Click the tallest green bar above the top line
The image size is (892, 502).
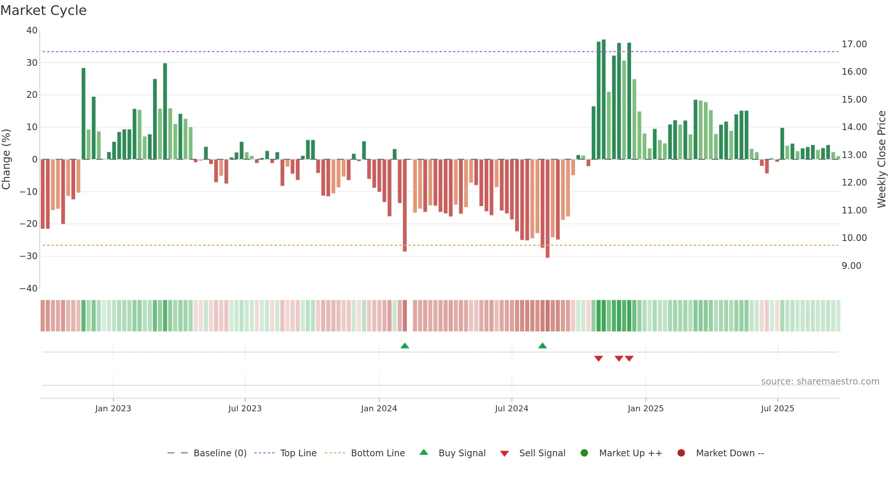point(604,99)
